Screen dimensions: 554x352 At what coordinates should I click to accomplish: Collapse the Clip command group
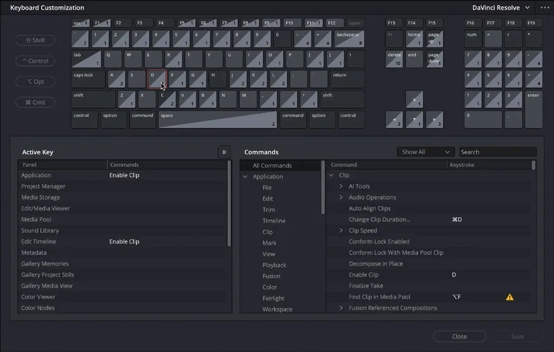pos(331,175)
